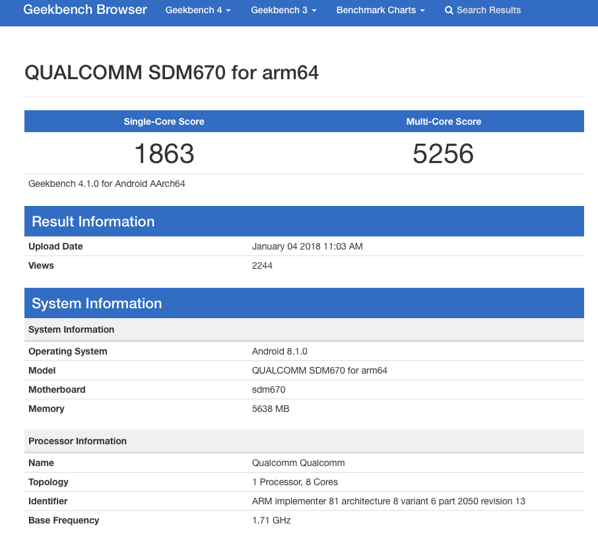Click the Model row label

pyautogui.click(x=42, y=370)
